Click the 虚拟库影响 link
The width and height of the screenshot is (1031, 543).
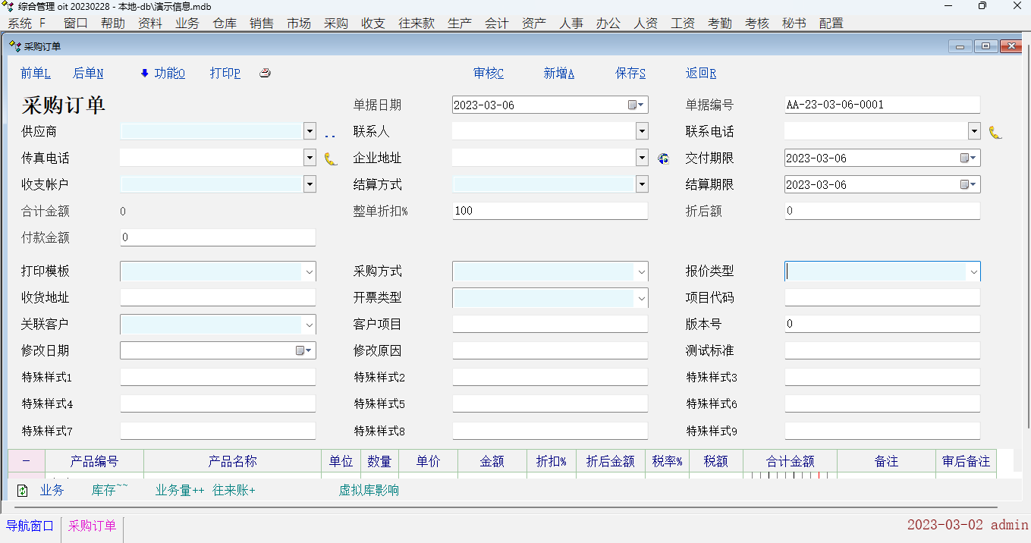click(x=369, y=491)
